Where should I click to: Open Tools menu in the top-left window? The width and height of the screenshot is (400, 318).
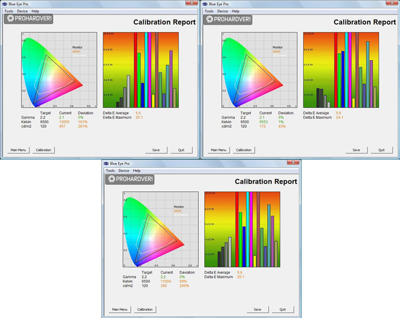(9, 11)
